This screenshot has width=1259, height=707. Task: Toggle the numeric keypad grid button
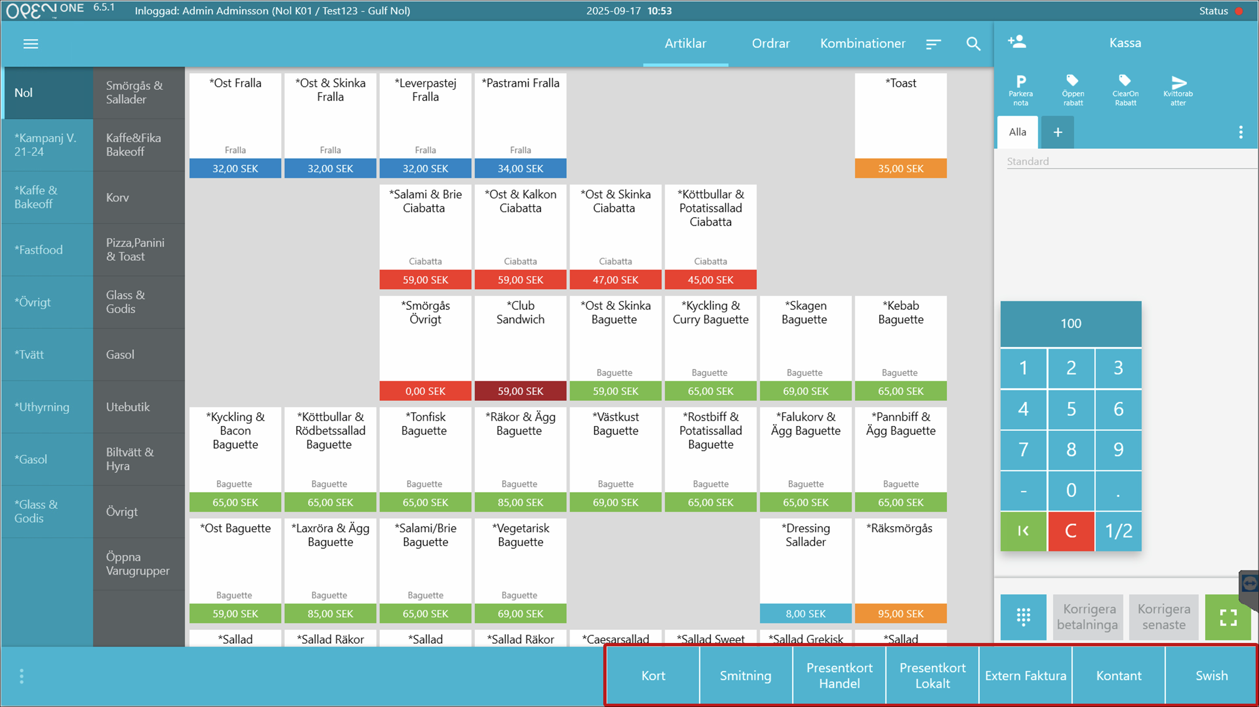coord(1023,617)
